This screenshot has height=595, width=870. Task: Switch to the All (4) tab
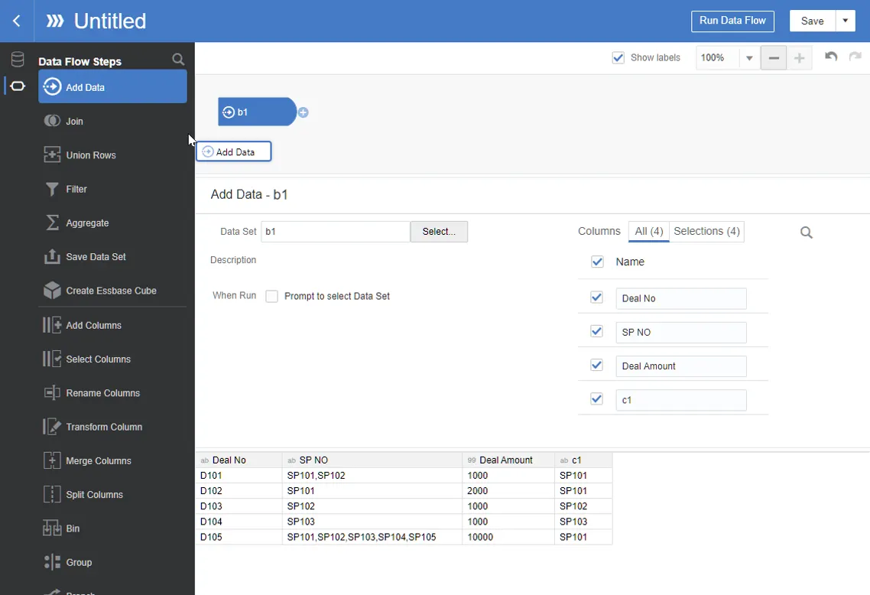649,232
